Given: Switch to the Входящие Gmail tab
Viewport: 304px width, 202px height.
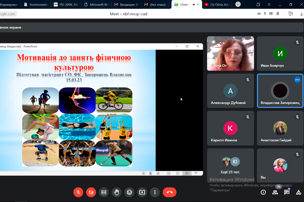Looking at the screenshot, I should [127, 4].
